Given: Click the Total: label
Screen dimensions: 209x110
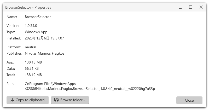Looking at the screenshot, I should 11,75.
